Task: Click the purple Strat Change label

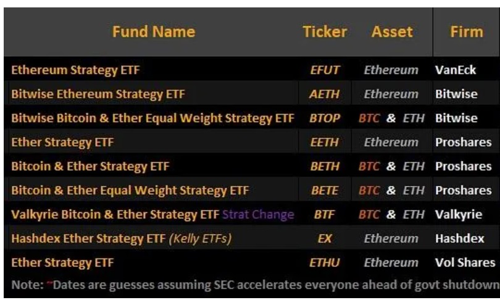Action: coord(257,214)
